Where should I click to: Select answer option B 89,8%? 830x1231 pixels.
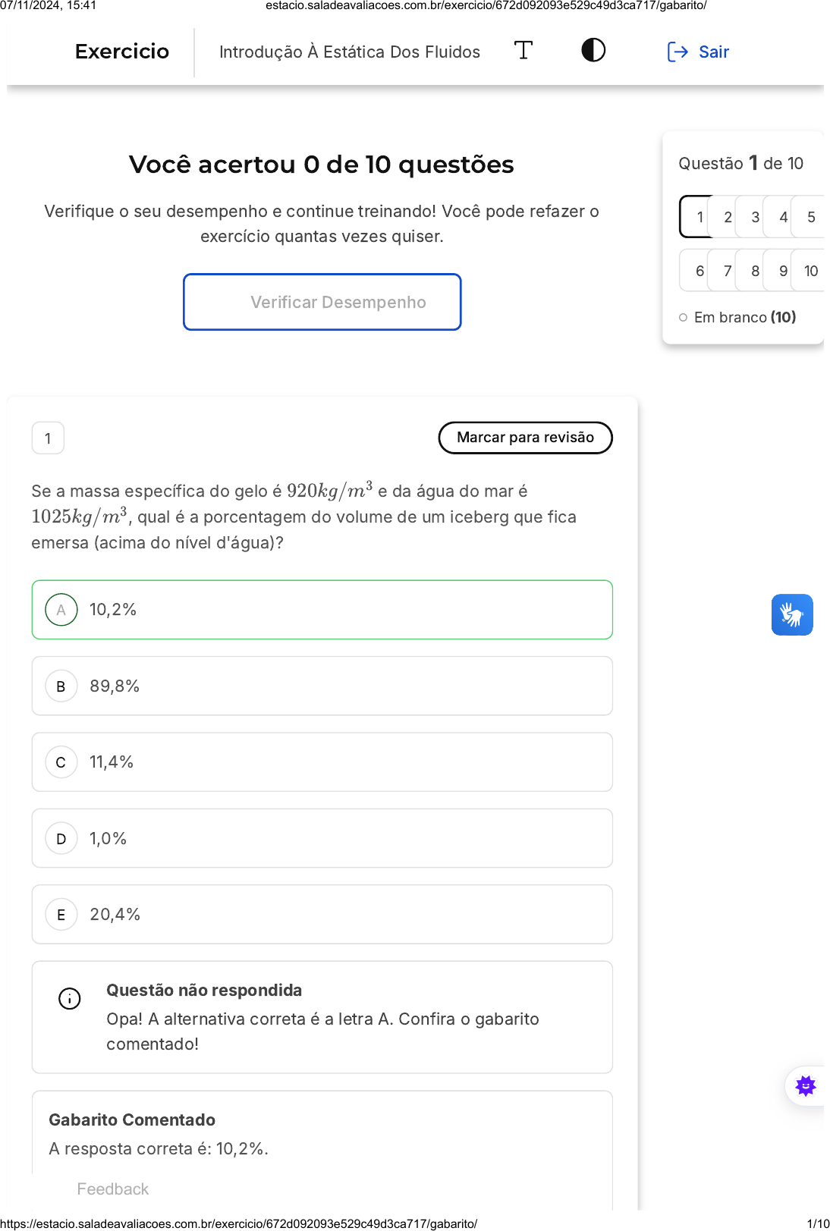(x=322, y=686)
